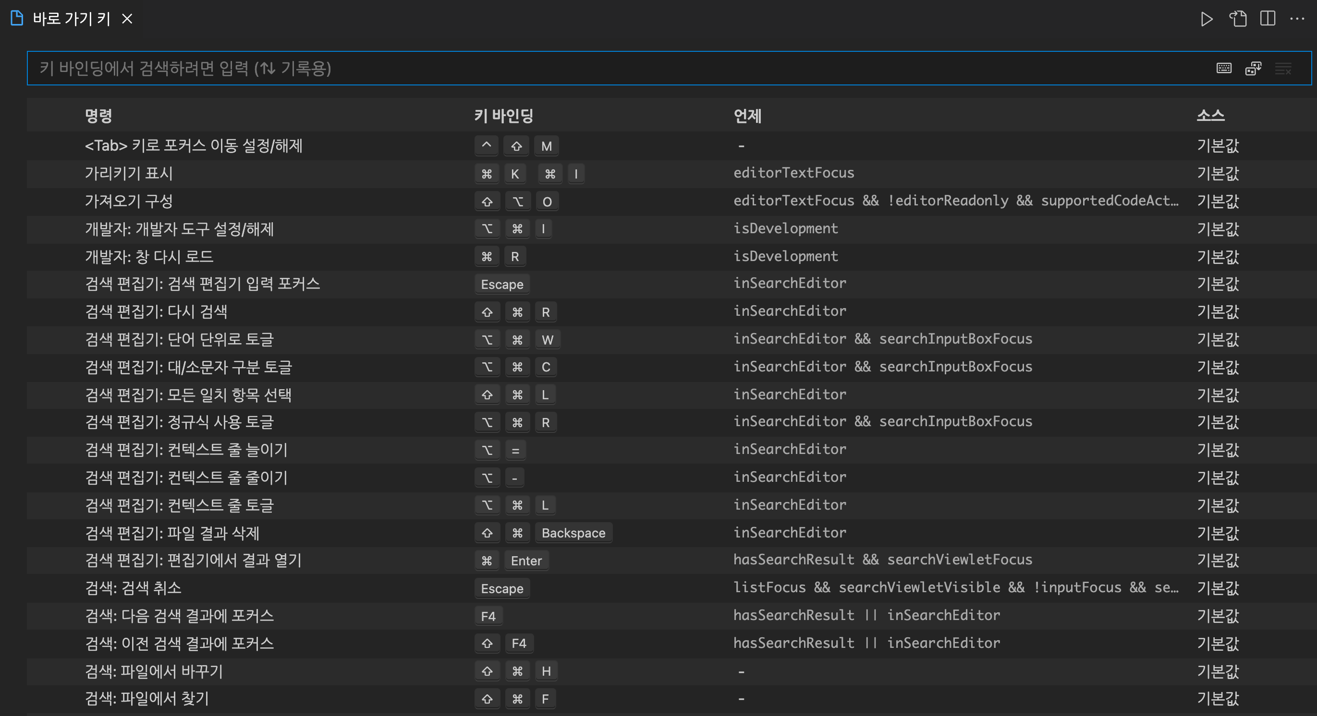
Task: Toggle sort by precedence icon
Action: tap(1253, 69)
